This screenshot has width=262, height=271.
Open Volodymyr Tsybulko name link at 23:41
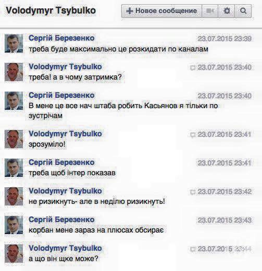click(65, 134)
